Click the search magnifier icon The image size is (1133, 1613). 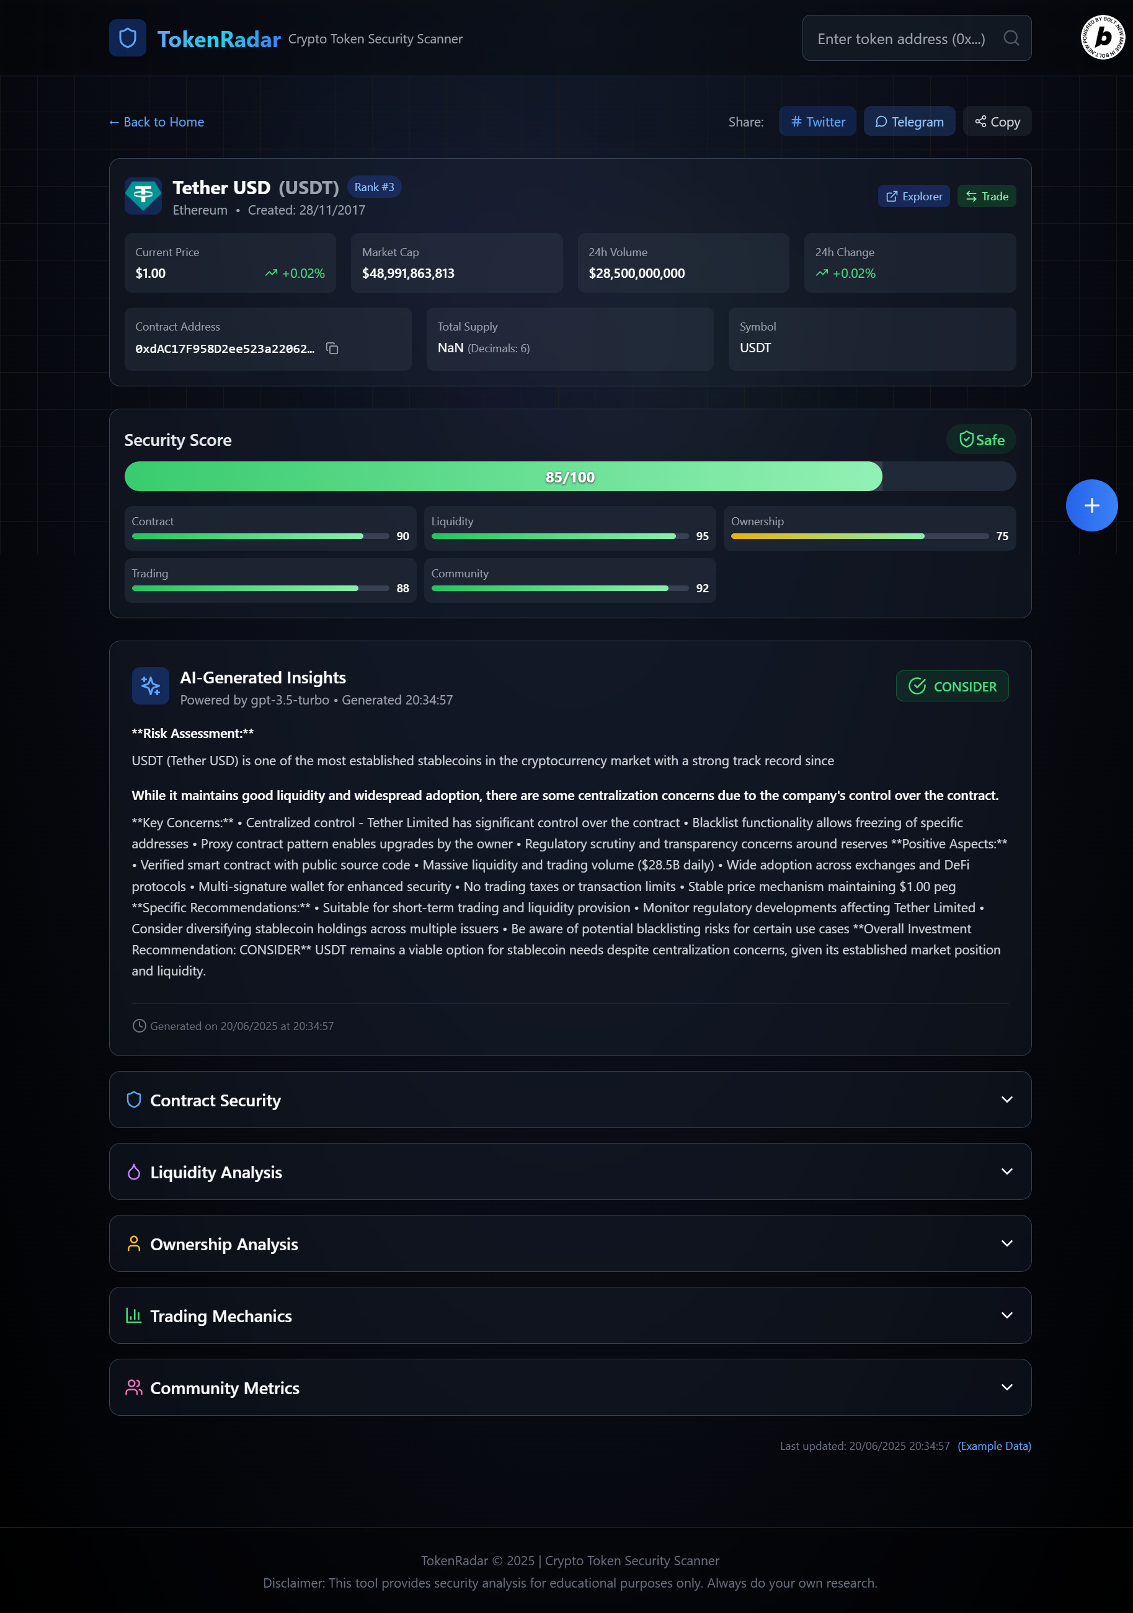(x=1011, y=38)
